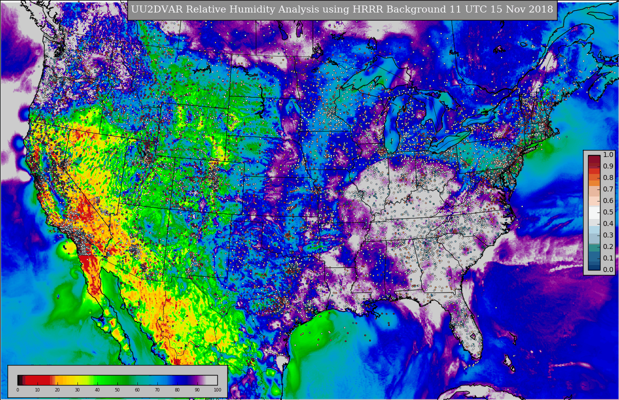Click the '0.2' label on the right colorbar
Image resolution: width=619 pixels, height=400 pixels.
click(608, 246)
